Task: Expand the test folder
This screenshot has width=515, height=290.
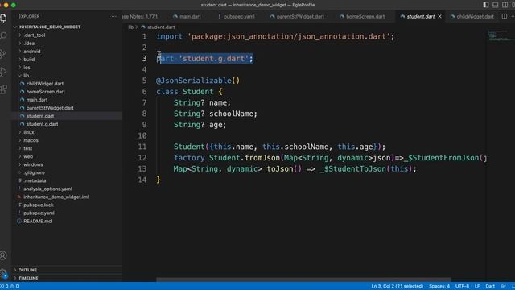Action: pyautogui.click(x=28, y=148)
